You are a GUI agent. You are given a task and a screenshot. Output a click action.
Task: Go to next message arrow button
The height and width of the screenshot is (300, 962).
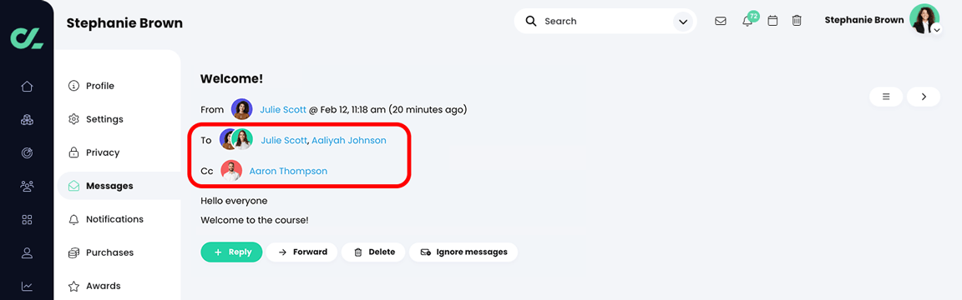924,96
